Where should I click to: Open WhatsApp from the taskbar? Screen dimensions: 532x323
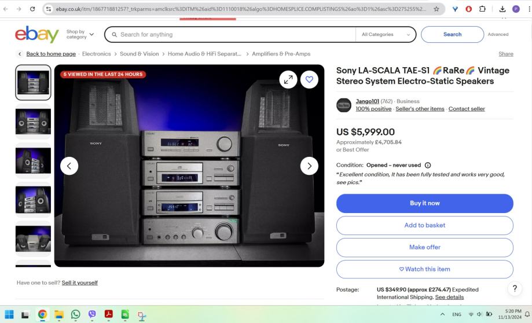[x=76, y=314]
